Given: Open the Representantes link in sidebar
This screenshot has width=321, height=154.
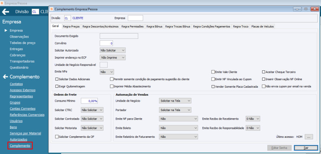Looking at the screenshot, I should point(21,96).
